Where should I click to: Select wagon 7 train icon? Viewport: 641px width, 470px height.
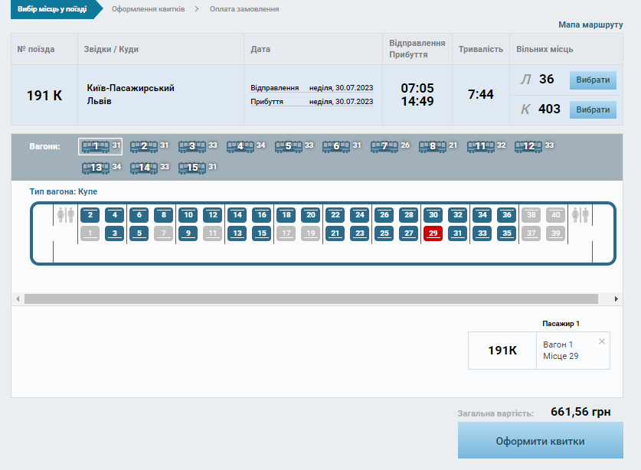384,146
